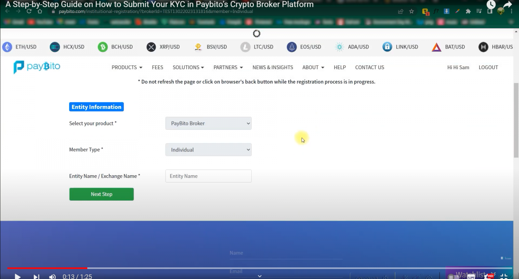The image size is (519, 279).
Task: Open the browser side panel icon
Action: tap(490, 11)
